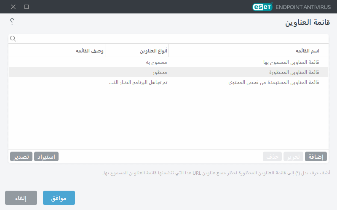The width and height of the screenshot is (337, 210).
Task: Click the wildcard hint text below list
Action: pyautogui.click(x=216, y=173)
